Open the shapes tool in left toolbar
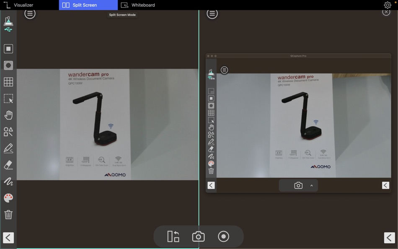398x249 pixels. (x=8, y=132)
